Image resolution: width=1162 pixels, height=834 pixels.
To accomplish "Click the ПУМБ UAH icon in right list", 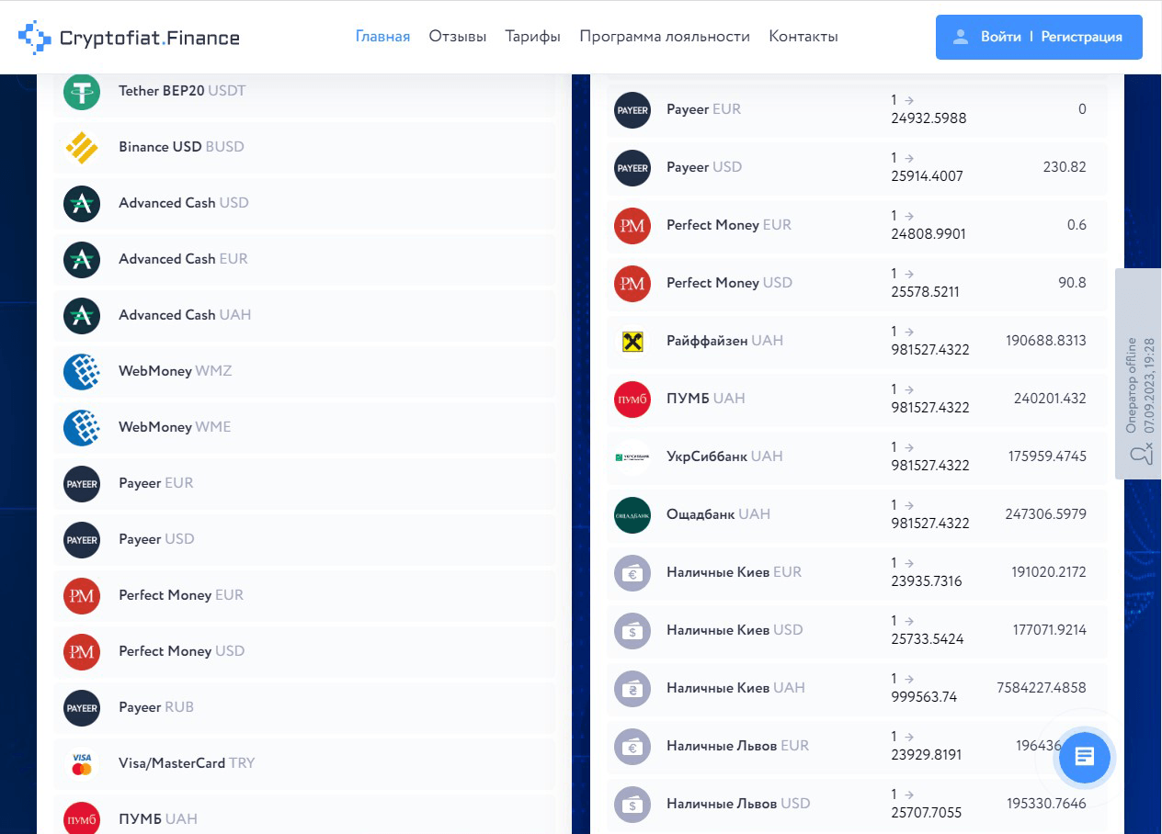I will pyautogui.click(x=632, y=399).
